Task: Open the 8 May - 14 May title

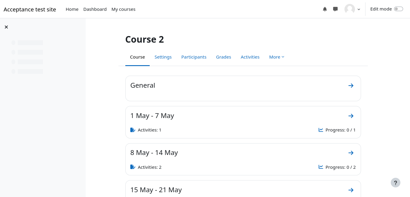Action: click(154, 153)
